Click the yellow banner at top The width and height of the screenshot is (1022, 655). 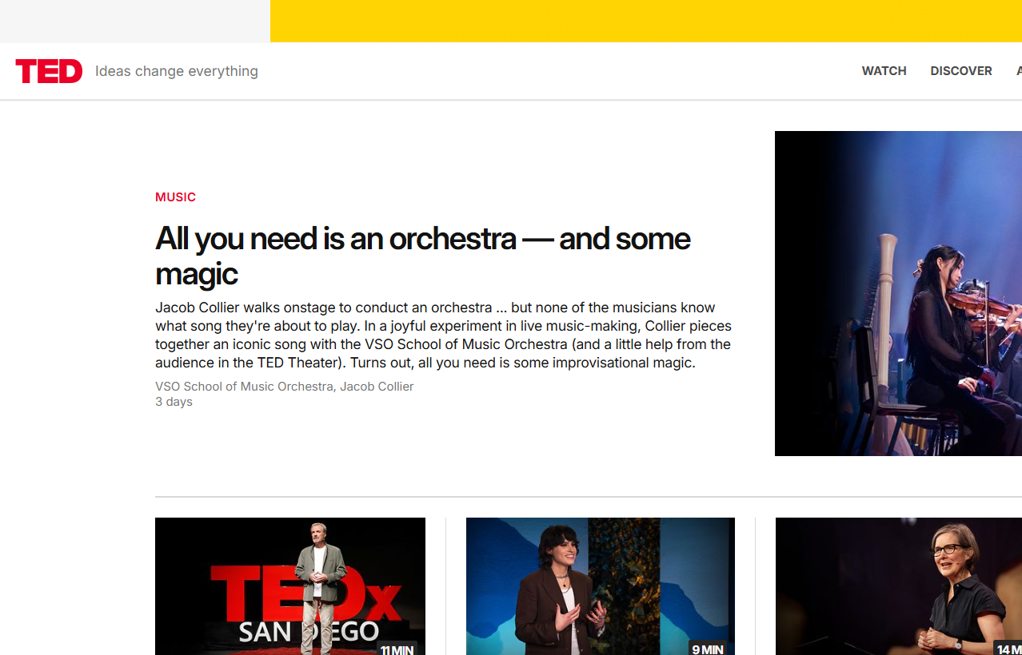click(646, 21)
